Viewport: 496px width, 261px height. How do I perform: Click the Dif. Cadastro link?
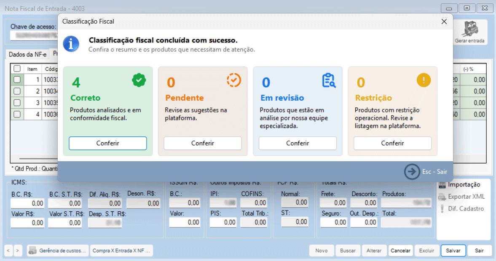click(x=466, y=209)
